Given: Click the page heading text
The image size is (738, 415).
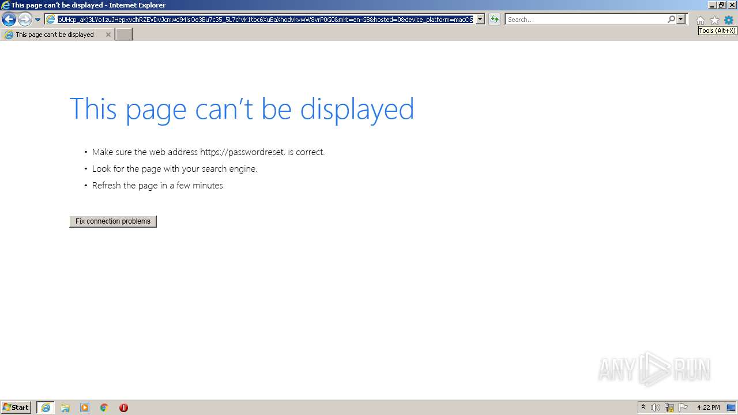Looking at the screenshot, I should (x=242, y=108).
